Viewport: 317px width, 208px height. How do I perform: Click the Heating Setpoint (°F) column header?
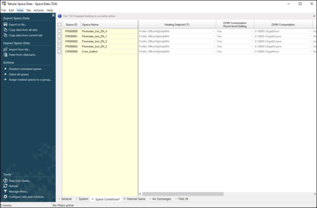click(x=177, y=25)
